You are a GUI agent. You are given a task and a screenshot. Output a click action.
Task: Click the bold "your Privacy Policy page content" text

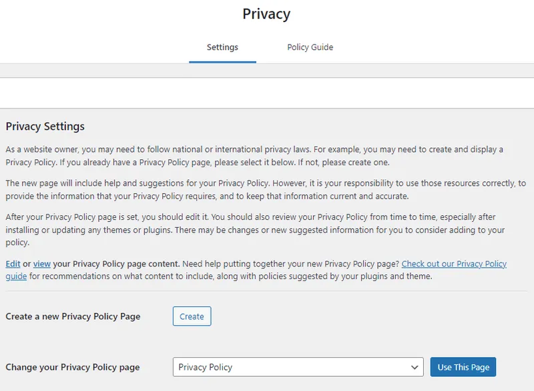click(116, 264)
